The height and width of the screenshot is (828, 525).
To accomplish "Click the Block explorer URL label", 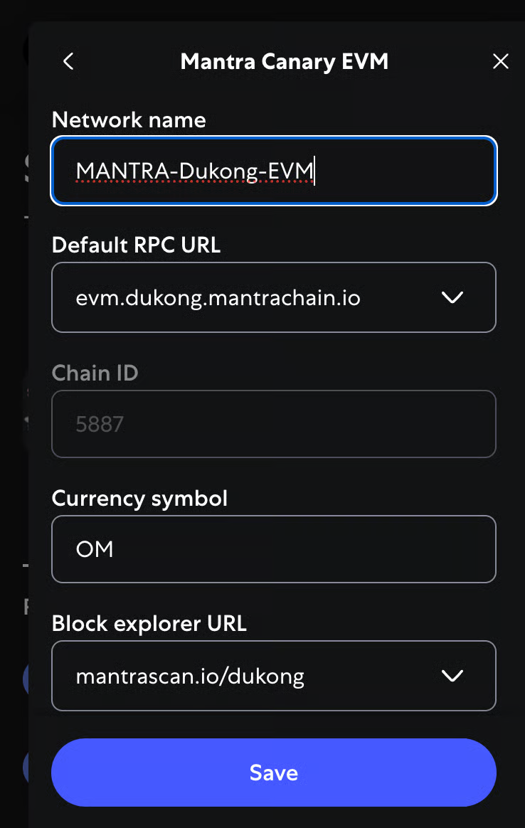I will click(149, 623).
